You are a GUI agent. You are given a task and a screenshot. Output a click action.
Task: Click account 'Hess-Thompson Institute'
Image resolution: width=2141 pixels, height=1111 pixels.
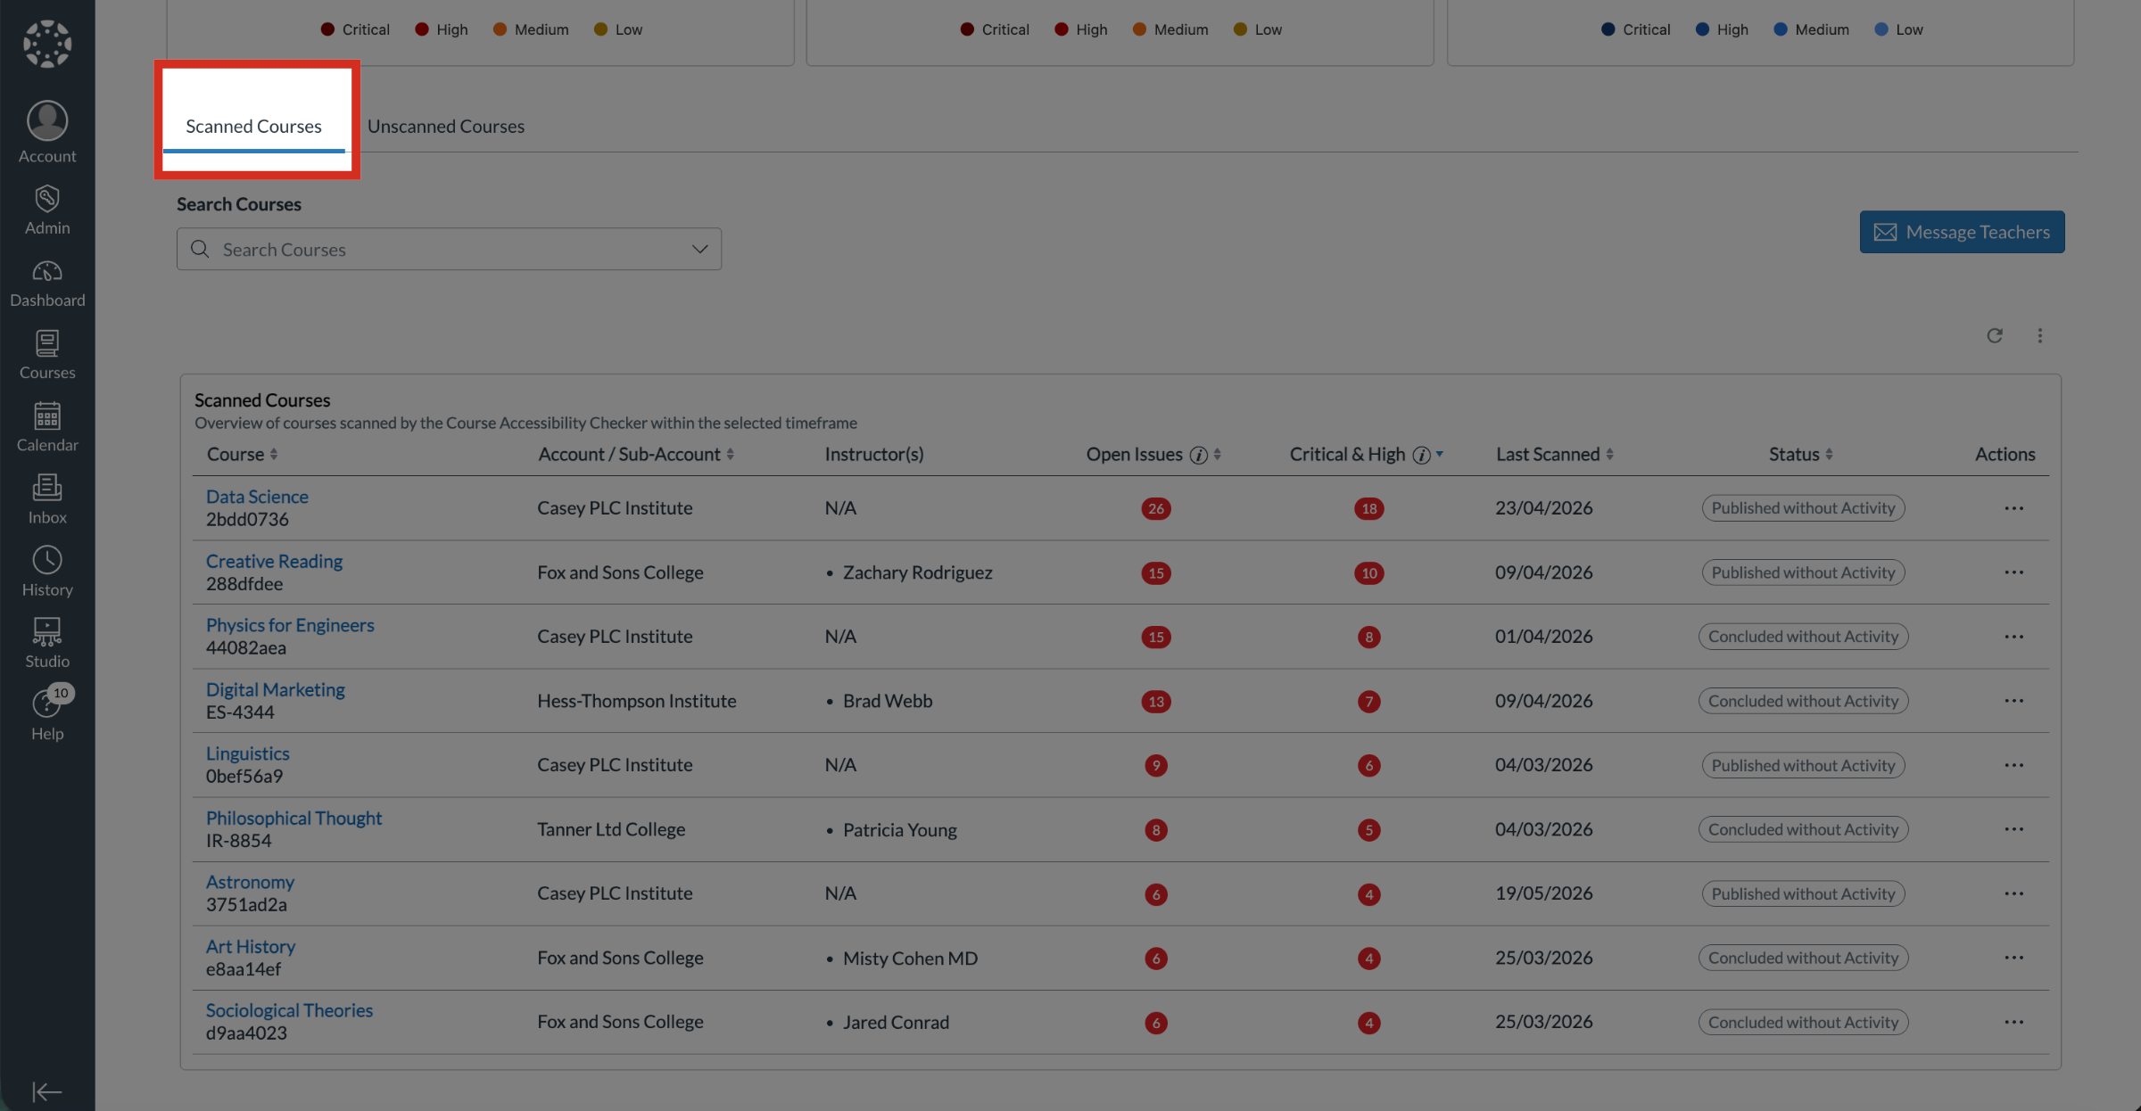(637, 701)
